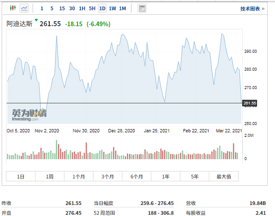Show the 最大值 time range

(223, 176)
